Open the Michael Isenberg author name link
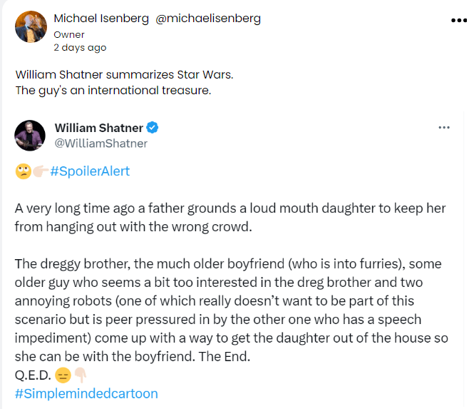Image resolution: width=474 pixels, height=409 pixels. pos(100,18)
